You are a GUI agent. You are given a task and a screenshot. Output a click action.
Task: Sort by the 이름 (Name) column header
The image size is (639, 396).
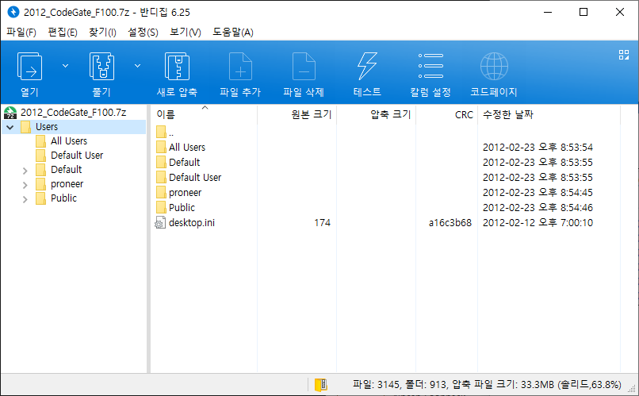204,114
